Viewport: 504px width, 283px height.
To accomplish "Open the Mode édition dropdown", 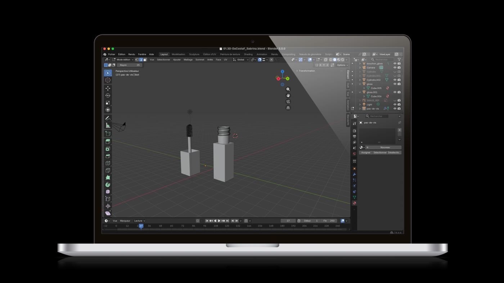I will click(123, 60).
